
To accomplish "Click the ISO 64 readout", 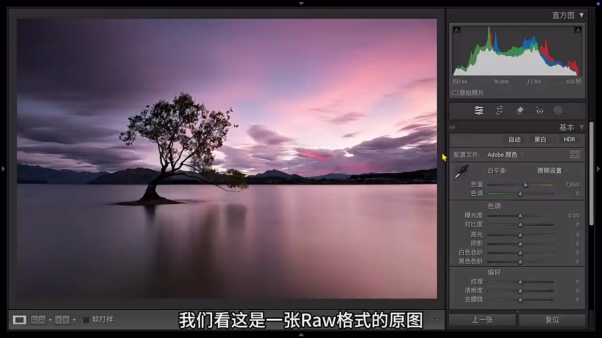I will pyautogui.click(x=460, y=82).
